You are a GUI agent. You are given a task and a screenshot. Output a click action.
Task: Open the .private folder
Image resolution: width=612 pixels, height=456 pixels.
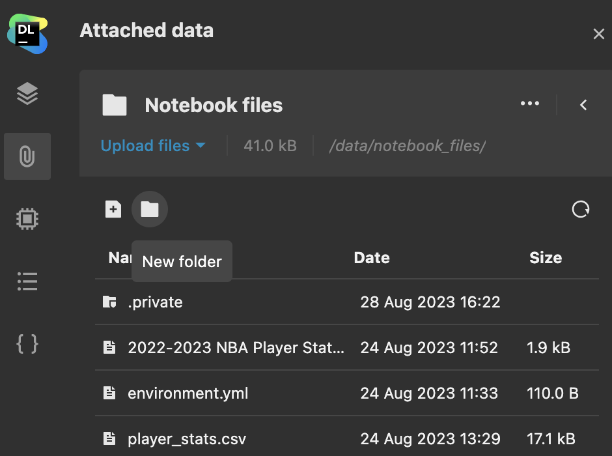[x=347, y=302]
